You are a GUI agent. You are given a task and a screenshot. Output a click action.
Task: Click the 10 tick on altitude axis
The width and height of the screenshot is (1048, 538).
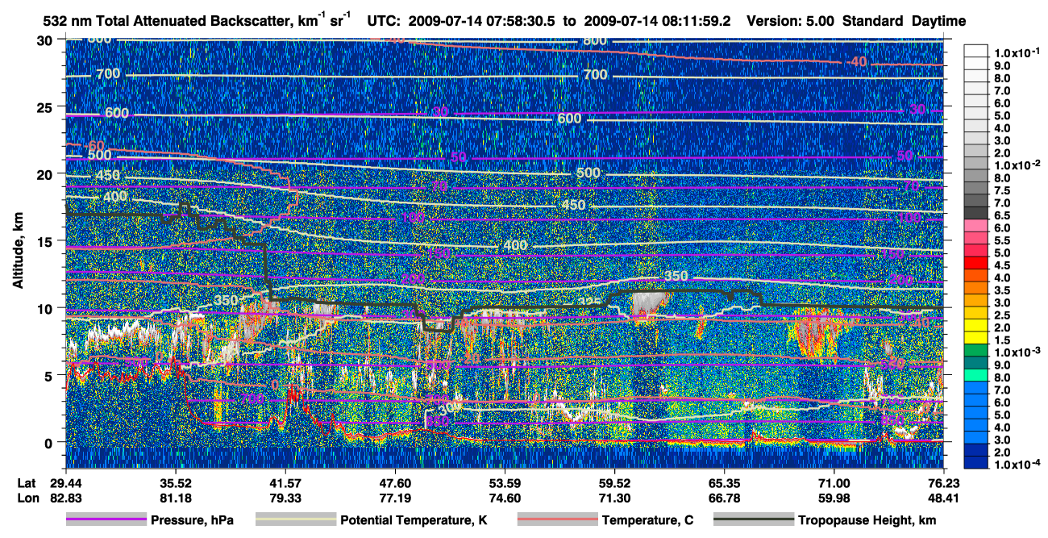[46, 308]
